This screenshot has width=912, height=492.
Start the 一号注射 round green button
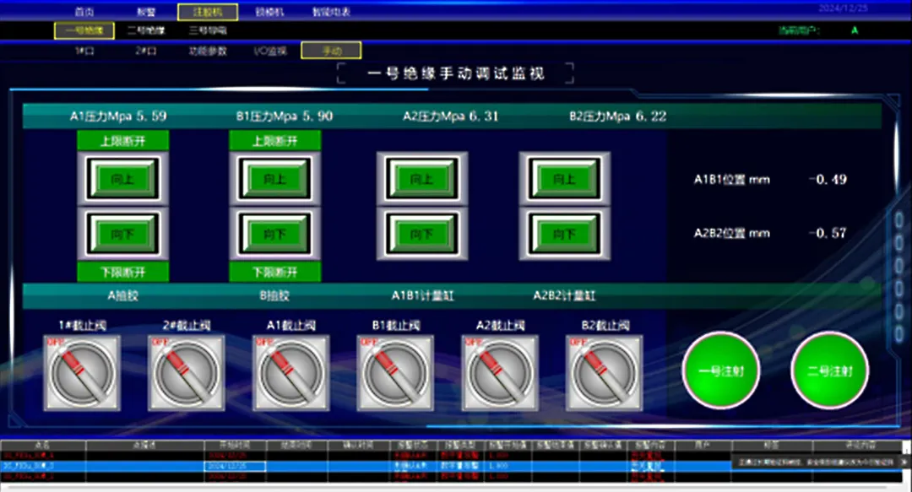coord(720,370)
